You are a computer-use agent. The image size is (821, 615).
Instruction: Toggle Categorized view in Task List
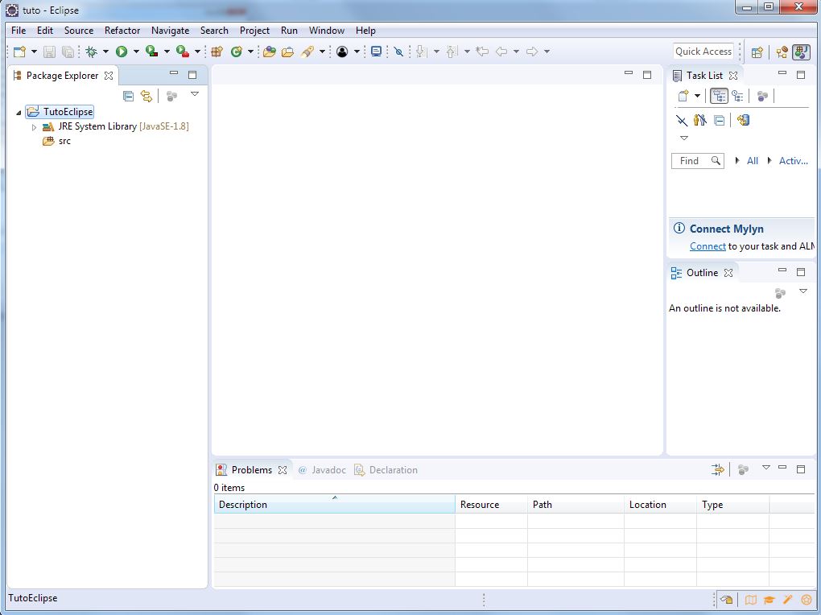719,96
